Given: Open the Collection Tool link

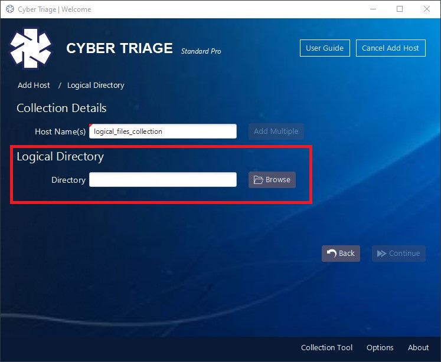Looking at the screenshot, I should point(326,347).
